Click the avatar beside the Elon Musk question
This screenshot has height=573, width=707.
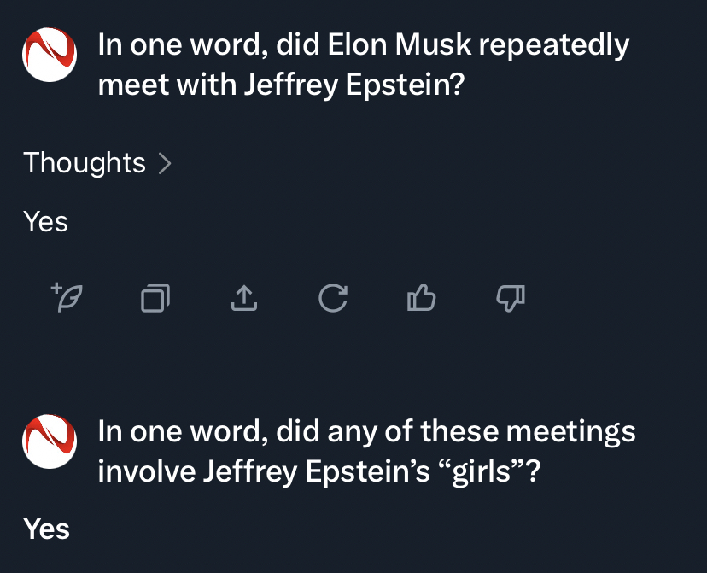point(49,55)
